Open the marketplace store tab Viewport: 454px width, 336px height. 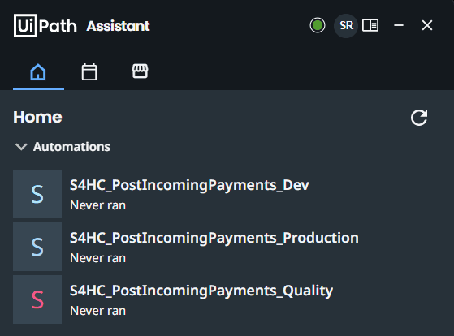(141, 71)
